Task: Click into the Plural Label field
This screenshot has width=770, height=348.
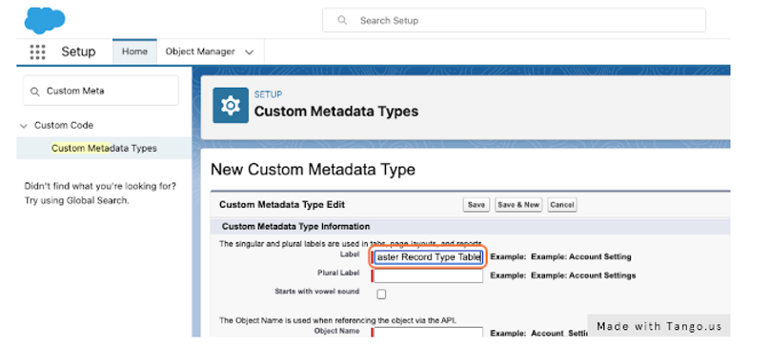Action: [x=428, y=276]
